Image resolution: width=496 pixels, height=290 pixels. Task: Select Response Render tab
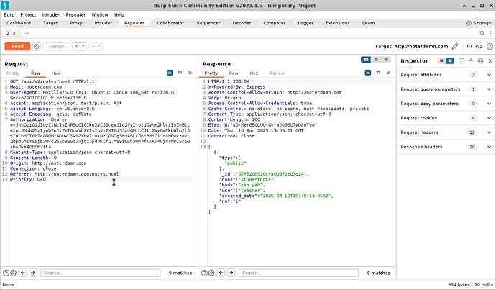pyautogui.click(x=277, y=73)
